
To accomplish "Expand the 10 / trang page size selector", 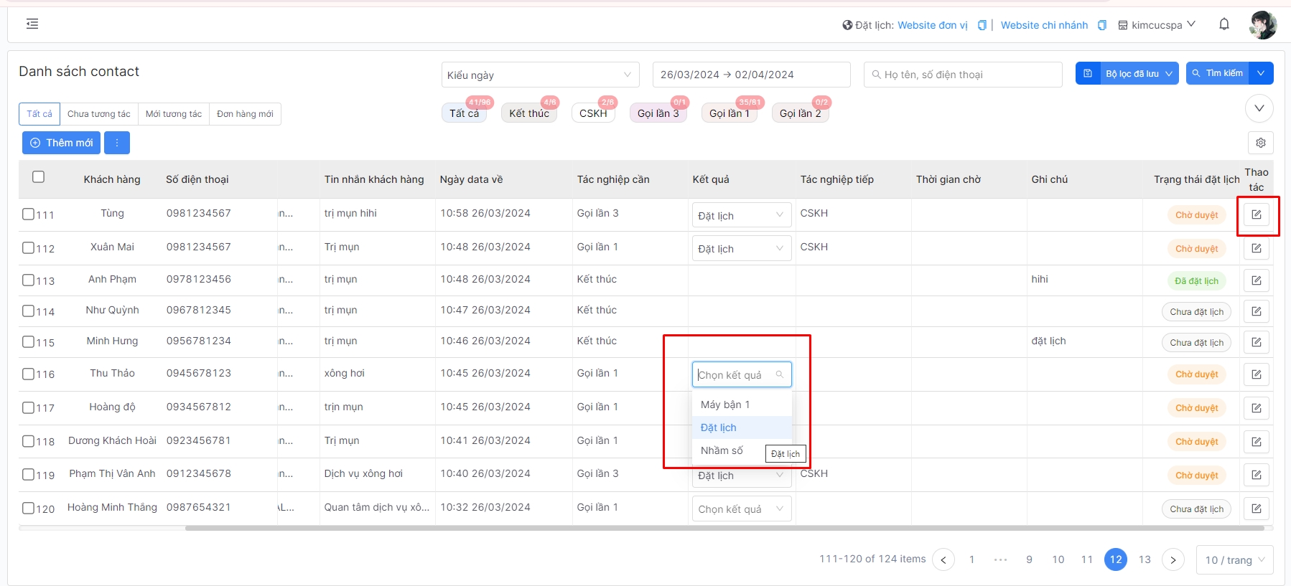I will (x=1234, y=559).
